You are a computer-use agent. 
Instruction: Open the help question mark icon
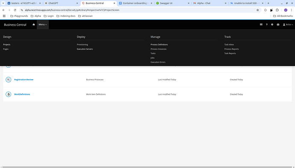[267, 24]
